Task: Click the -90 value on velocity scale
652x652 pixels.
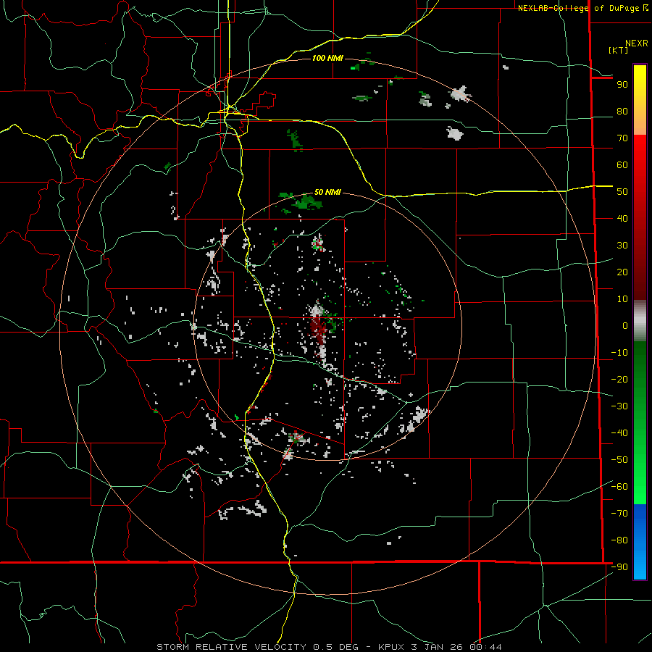Action: [619, 567]
